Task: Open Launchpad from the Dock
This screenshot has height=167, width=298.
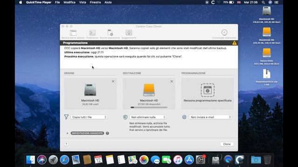Action: tap(53, 160)
